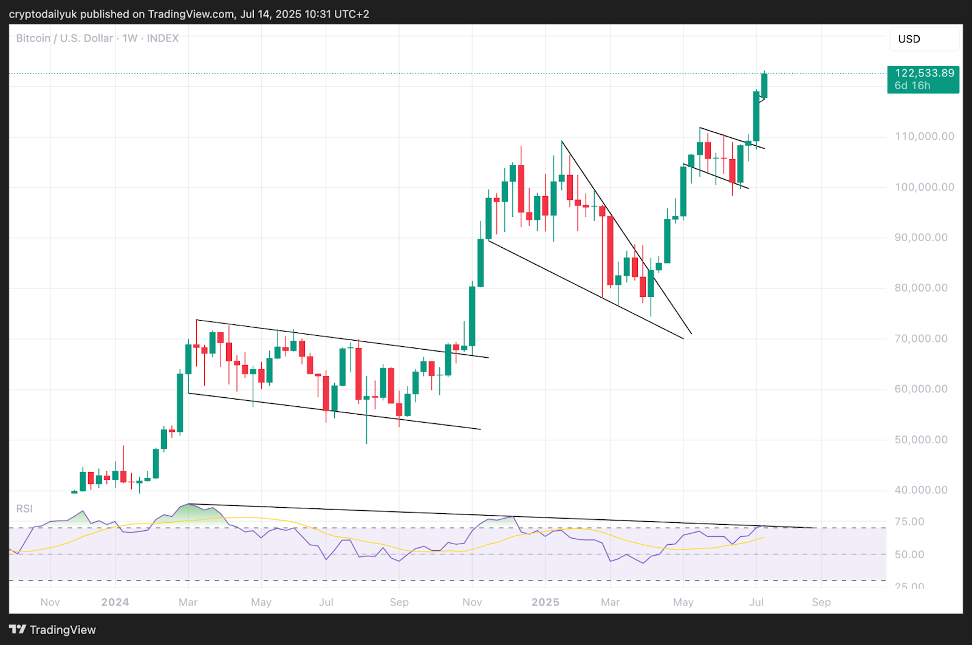
Task: Select the 40,000.00 price axis label
Action: [x=921, y=490]
